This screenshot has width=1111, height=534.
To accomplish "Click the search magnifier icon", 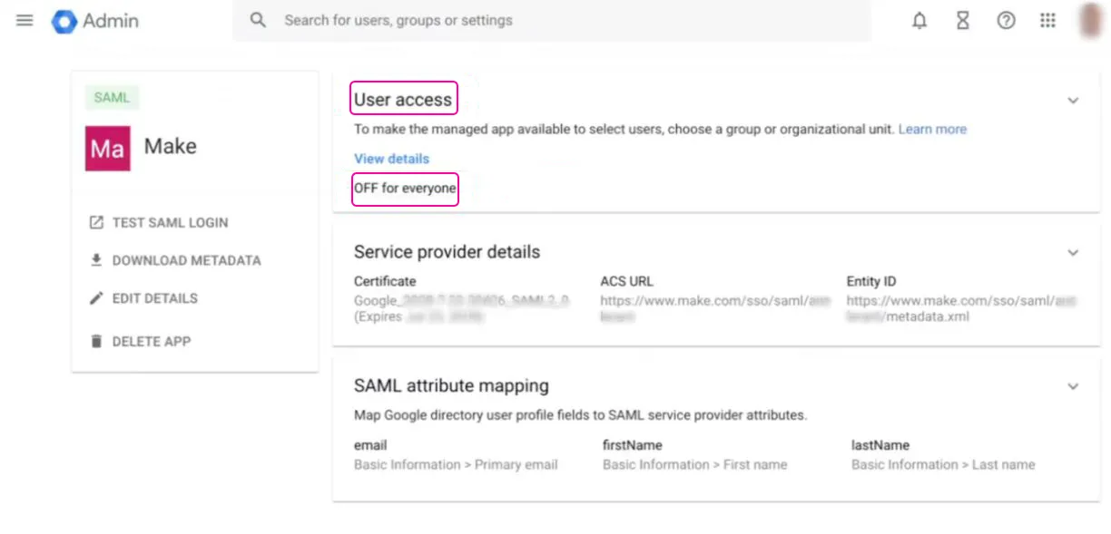I will [259, 20].
